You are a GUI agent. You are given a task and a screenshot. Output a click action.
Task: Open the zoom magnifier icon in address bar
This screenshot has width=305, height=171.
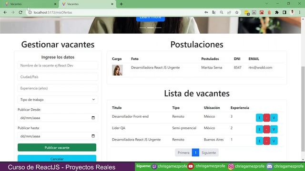click(221, 12)
